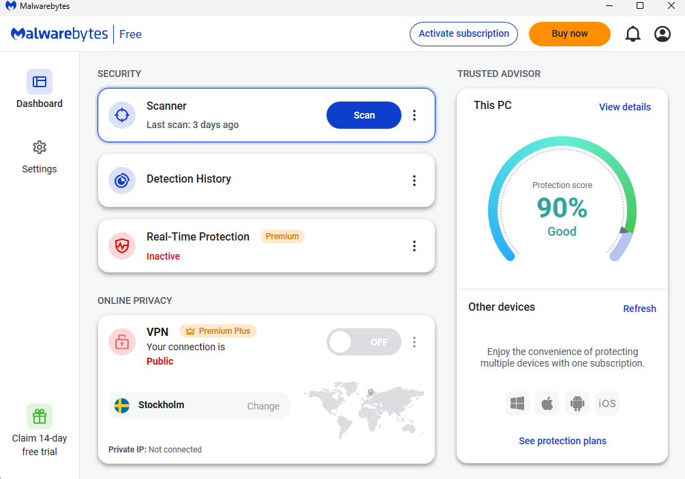The height and width of the screenshot is (479, 685).
Task: Open Real-Time Protection three-dot menu
Action: [x=414, y=246]
